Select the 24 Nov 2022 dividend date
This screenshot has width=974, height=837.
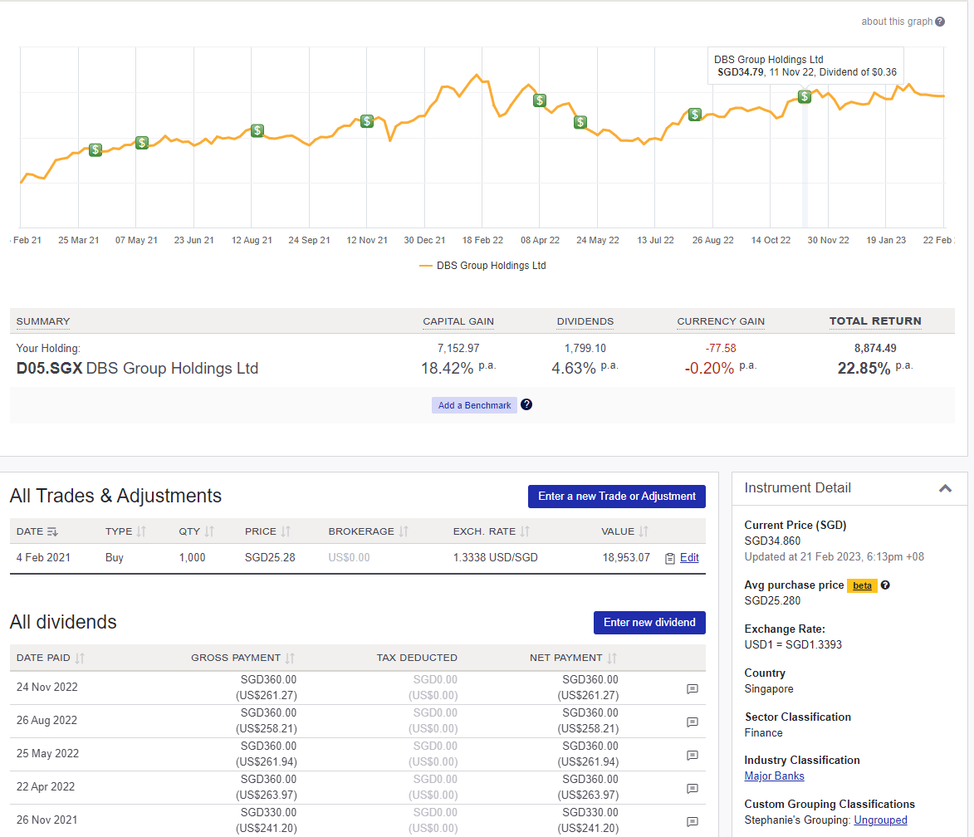tap(47, 688)
